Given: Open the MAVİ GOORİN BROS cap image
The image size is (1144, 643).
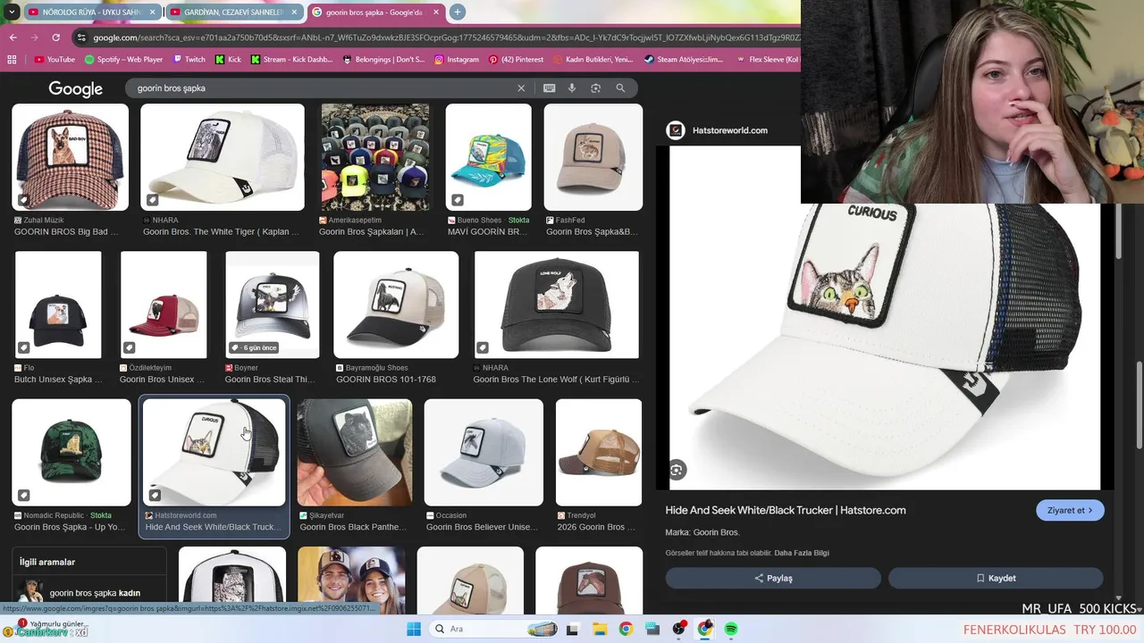Looking at the screenshot, I should coord(488,157).
